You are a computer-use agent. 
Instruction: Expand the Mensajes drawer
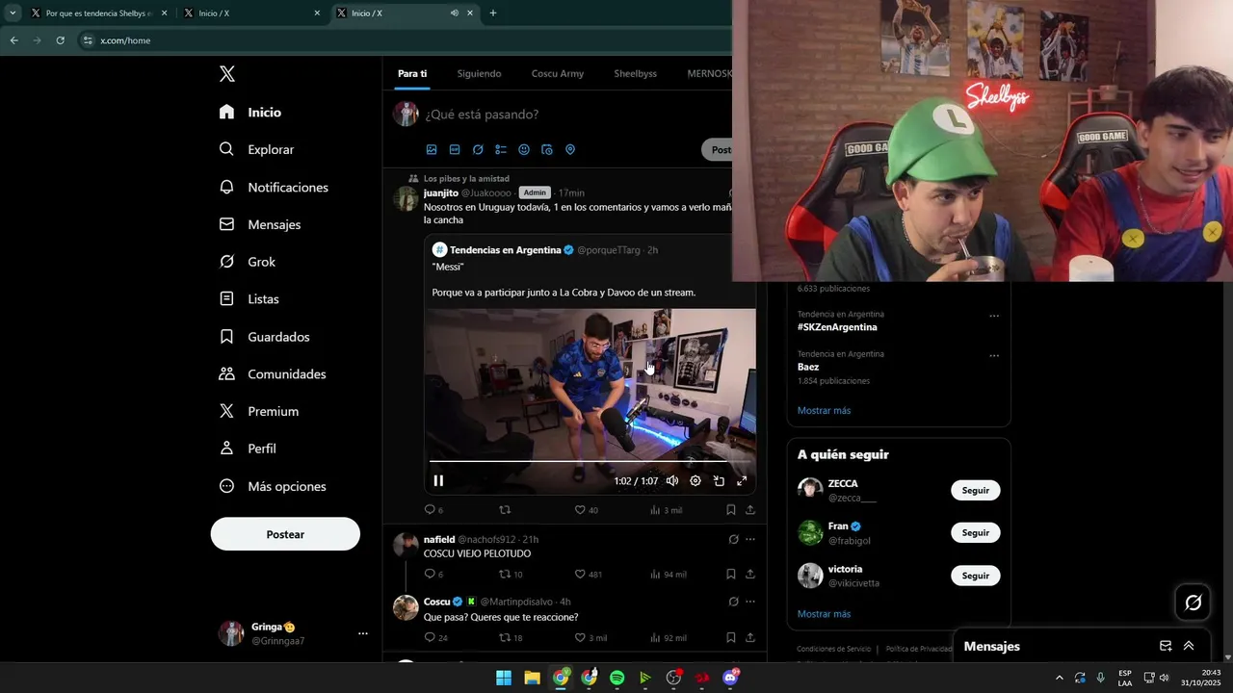[1189, 646]
